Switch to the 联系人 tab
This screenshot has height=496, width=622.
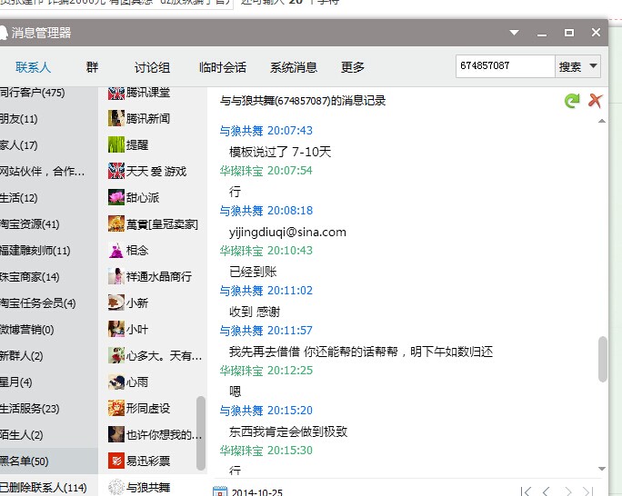point(33,67)
